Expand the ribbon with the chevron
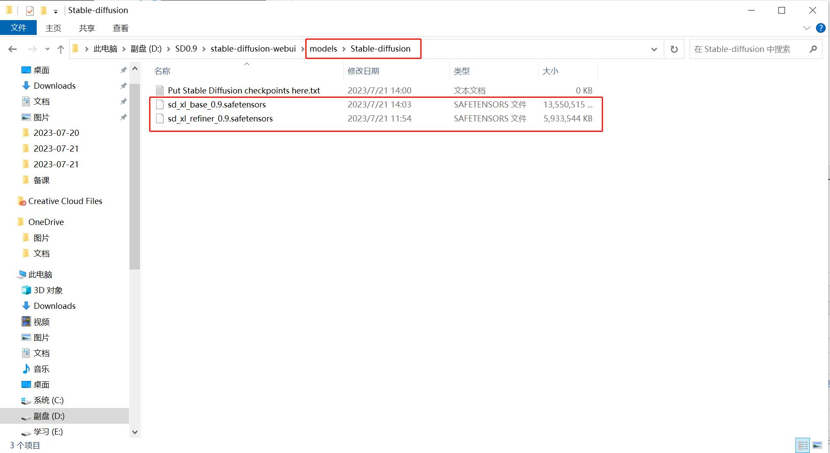The height and width of the screenshot is (453, 830). pyautogui.click(x=807, y=28)
